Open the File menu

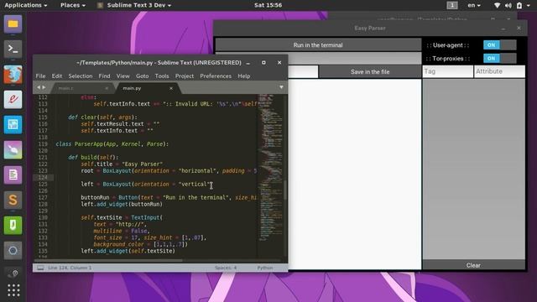coord(40,76)
